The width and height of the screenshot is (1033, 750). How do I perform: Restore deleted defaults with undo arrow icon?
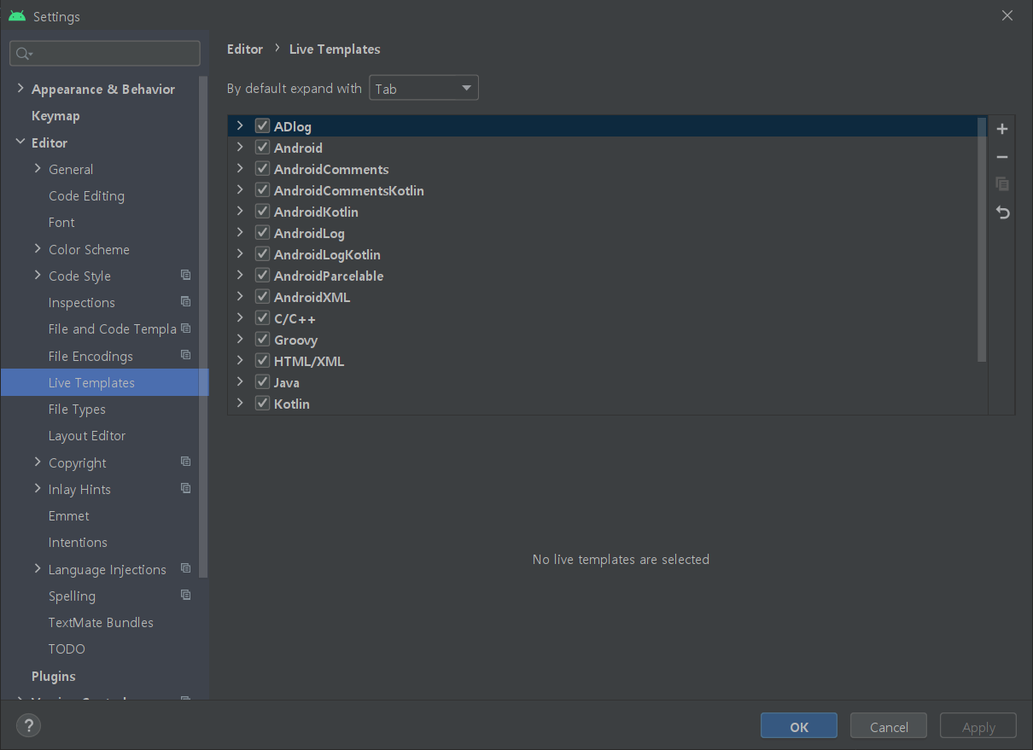[1002, 212]
